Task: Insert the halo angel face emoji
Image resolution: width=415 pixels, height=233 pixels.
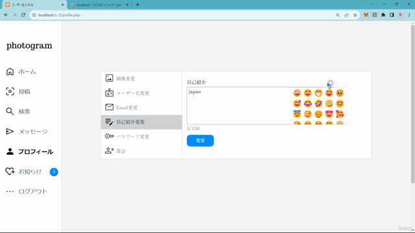Action: (297, 114)
